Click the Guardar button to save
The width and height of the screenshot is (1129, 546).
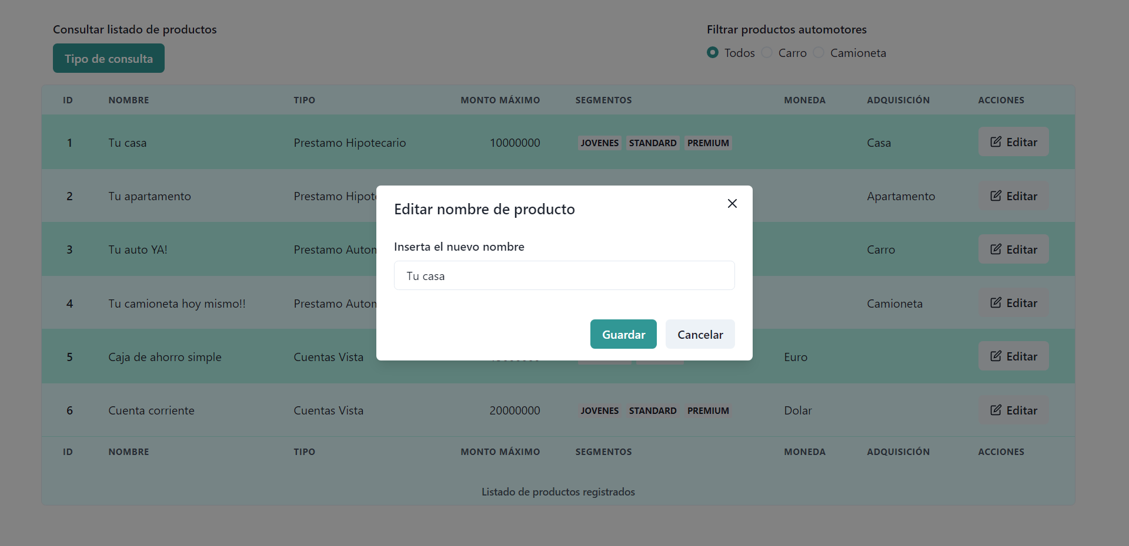(623, 334)
